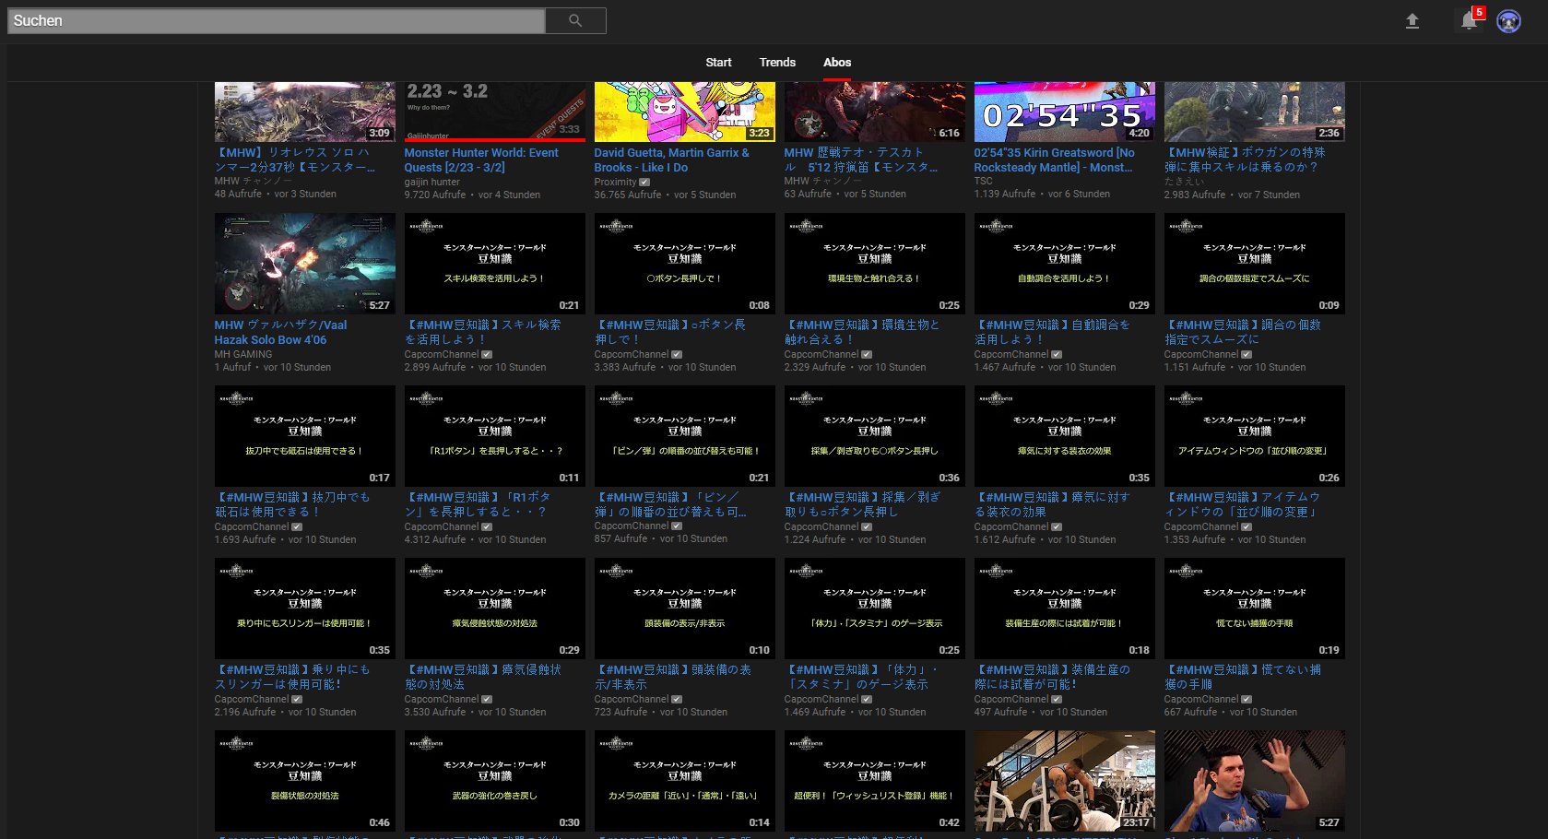Open the 3:09 Rathalos hammer thumbnail
The width and height of the screenshot is (1548, 839).
click(304, 112)
